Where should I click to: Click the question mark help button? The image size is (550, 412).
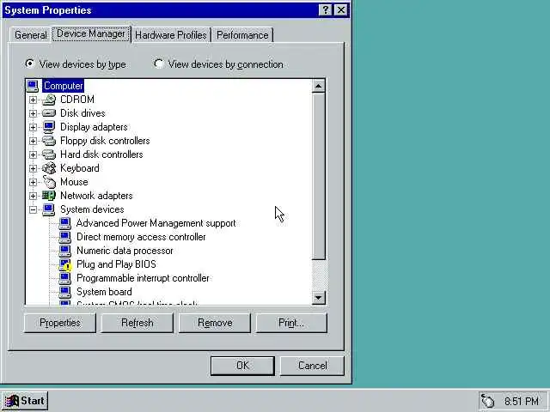pos(325,10)
